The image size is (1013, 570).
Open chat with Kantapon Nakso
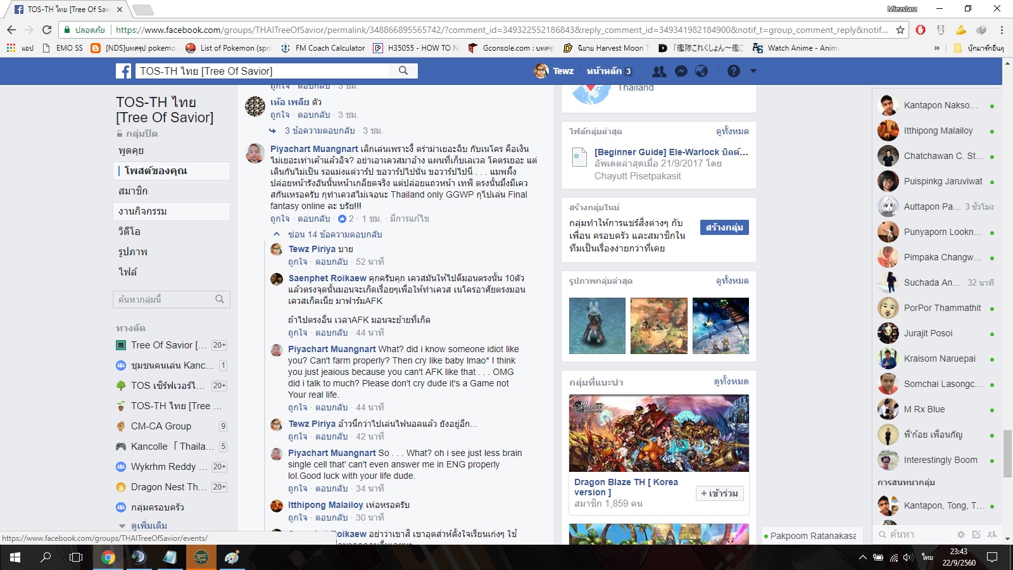coord(937,106)
